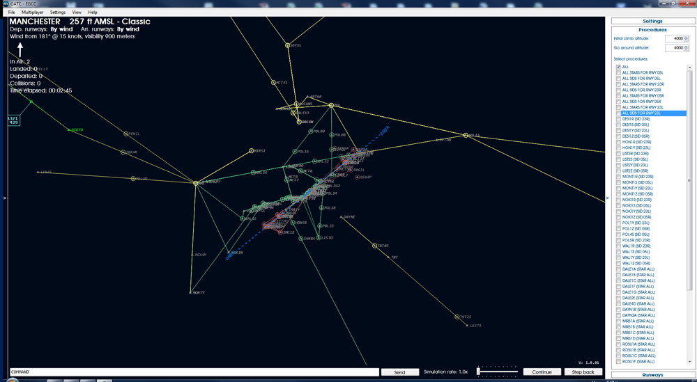Select the TNT05 waypoint circle
697x382 pixels.
pyautogui.click(x=375, y=246)
